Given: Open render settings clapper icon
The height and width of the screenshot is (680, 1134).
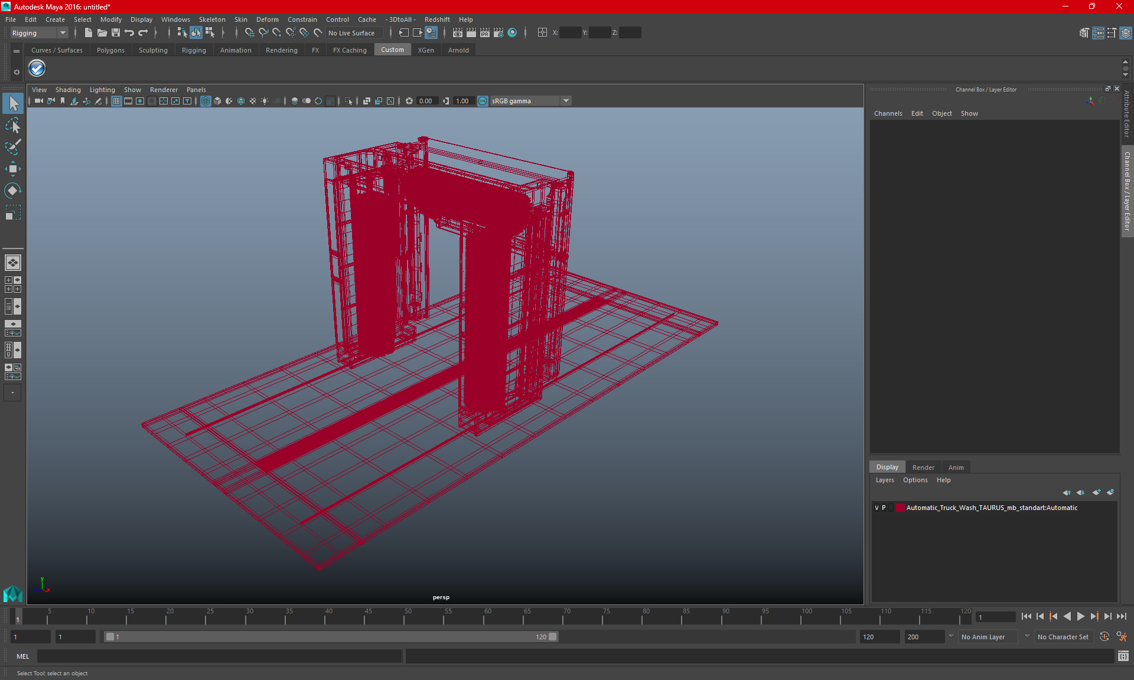Looking at the screenshot, I should click(x=498, y=33).
